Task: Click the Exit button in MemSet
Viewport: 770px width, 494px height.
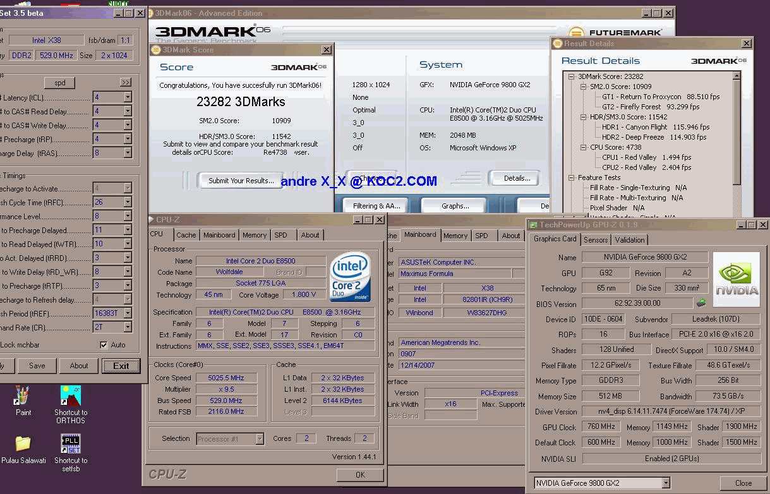Action: pos(121,365)
